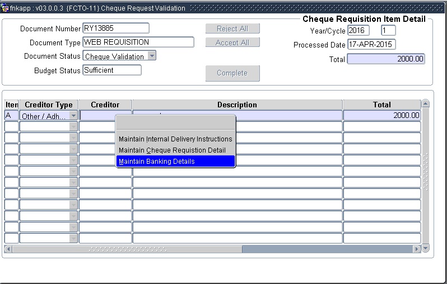Click the vertical scrollbar up arrow

coord(425,104)
